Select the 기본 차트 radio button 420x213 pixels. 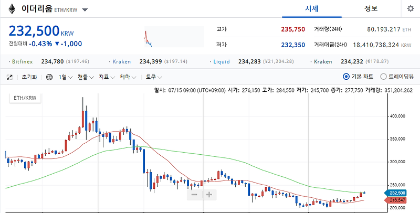pos(346,77)
